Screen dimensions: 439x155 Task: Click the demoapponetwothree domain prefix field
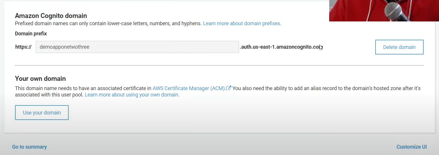(x=137, y=47)
